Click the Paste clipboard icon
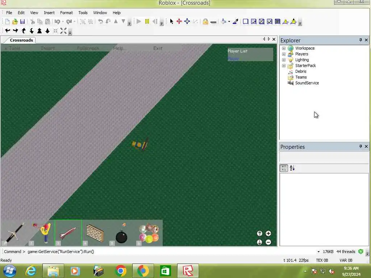 coord(47,22)
